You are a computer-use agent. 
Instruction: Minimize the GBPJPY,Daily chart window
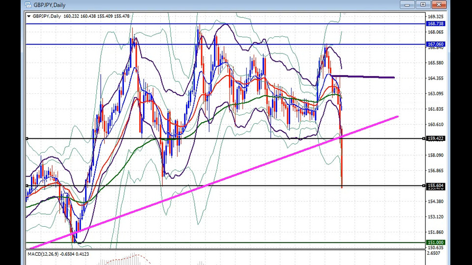tap(407, 4)
